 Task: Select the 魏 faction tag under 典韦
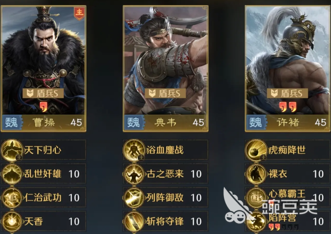134,122
